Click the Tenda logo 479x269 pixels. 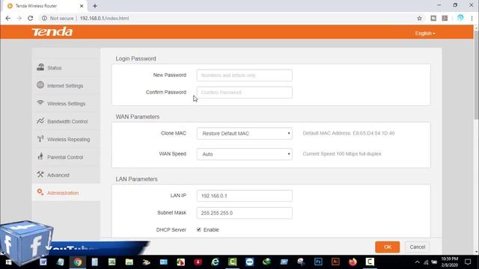52,31
